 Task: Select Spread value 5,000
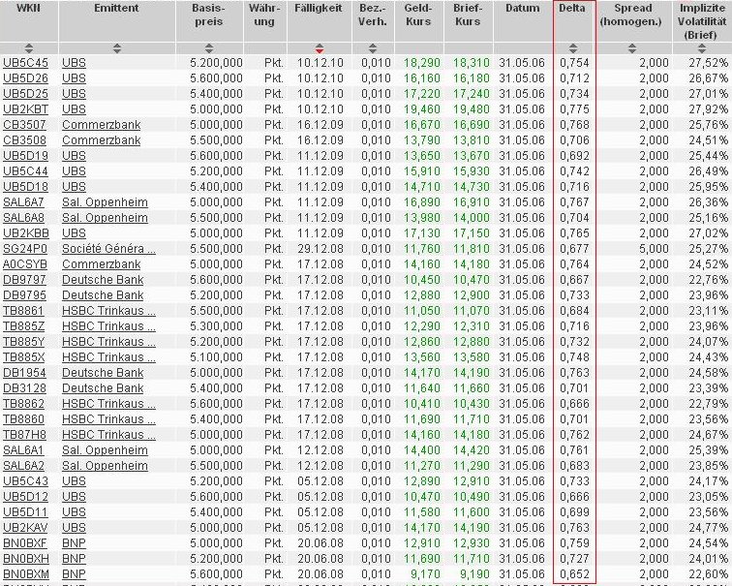click(654, 248)
